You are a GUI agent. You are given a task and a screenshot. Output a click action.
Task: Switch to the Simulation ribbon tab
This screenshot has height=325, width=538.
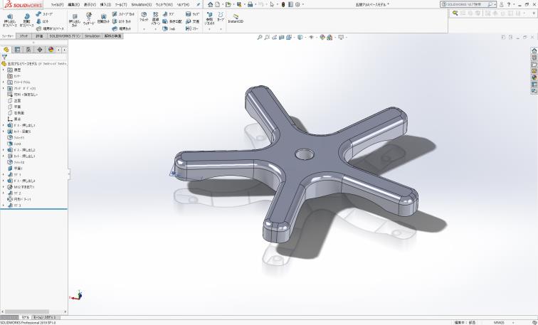pyautogui.click(x=93, y=35)
